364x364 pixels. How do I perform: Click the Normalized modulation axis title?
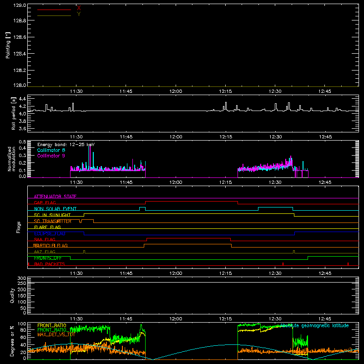11,159
